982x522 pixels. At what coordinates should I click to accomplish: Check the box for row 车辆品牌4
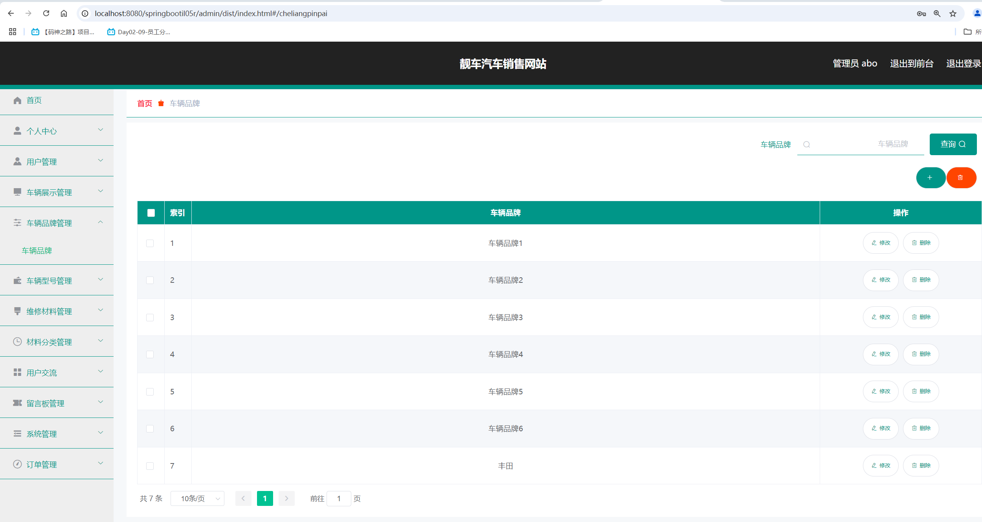(150, 354)
